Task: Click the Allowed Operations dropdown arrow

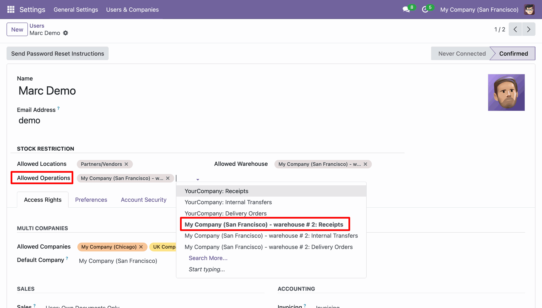Action: [198, 179]
